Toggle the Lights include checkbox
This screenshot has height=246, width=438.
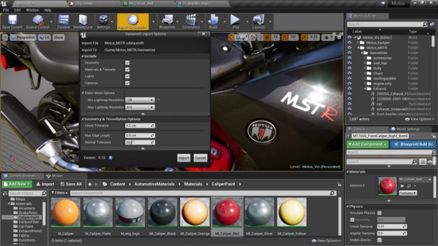pyautogui.click(x=127, y=76)
